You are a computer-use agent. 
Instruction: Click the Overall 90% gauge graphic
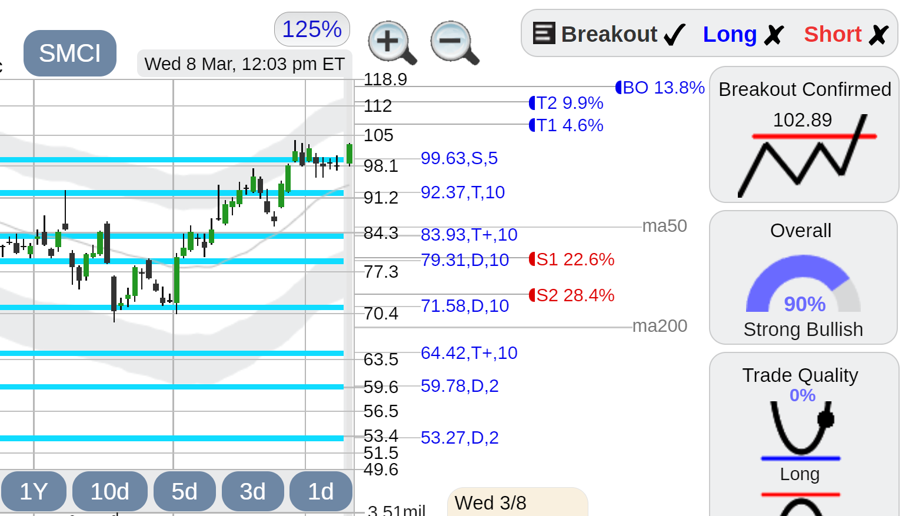[x=803, y=284]
